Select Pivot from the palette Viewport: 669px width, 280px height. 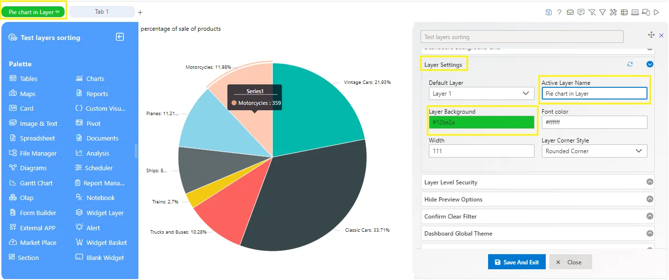click(x=88, y=123)
